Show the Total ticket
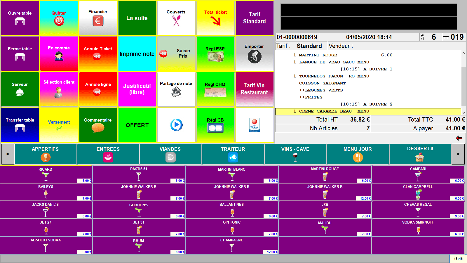This screenshot has width=467, height=263. (x=215, y=18)
